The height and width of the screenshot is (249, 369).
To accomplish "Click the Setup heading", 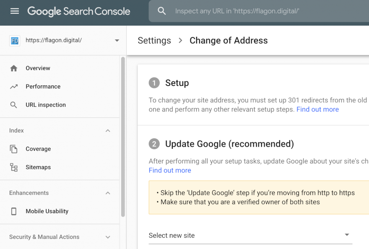I will tap(177, 83).
